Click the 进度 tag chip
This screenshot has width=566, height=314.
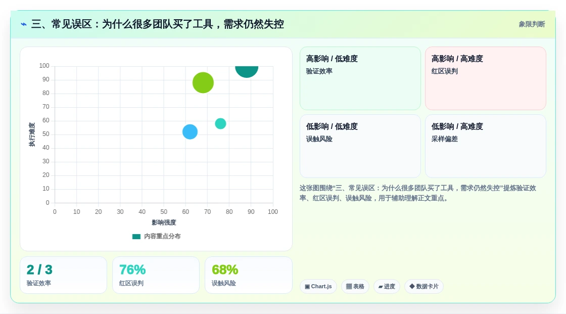pos(387,287)
